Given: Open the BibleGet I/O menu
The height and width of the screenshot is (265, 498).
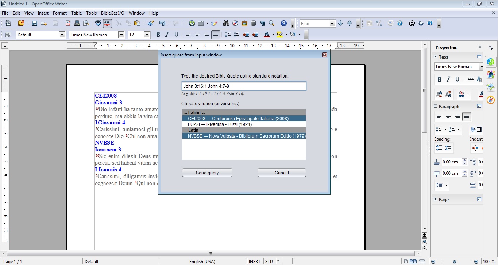Looking at the screenshot, I should tap(113, 13).
